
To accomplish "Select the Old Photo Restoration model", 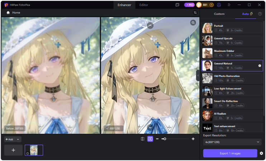I will coord(232,78).
